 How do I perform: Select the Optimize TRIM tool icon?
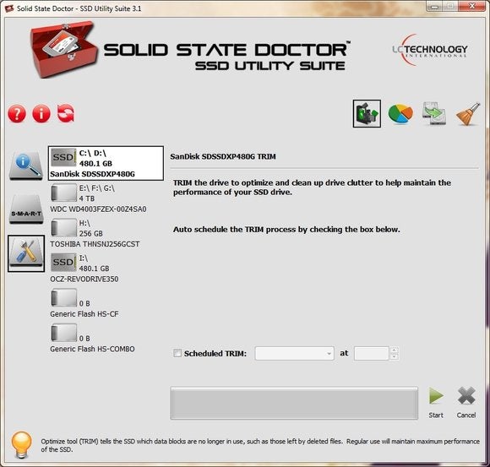(367, 113)
